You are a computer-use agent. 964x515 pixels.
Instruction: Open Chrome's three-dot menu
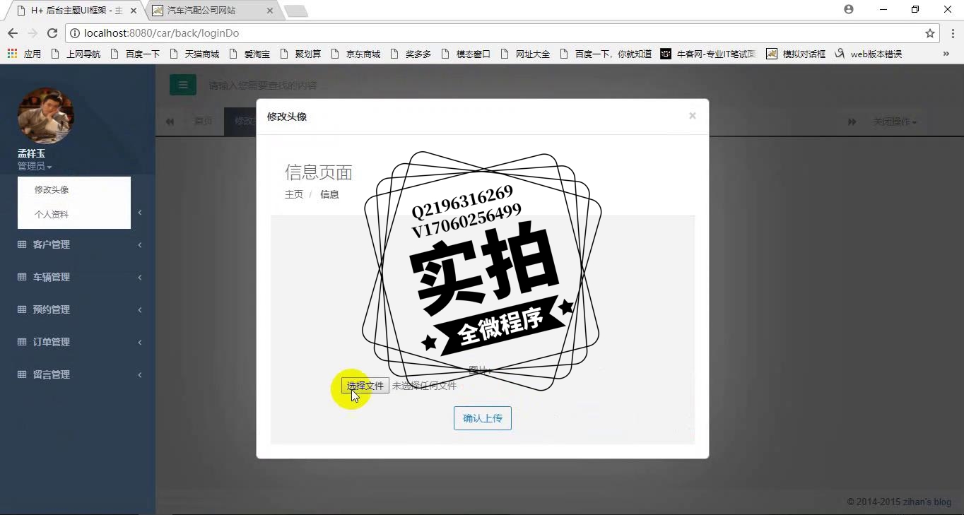[x=953, y=33]
